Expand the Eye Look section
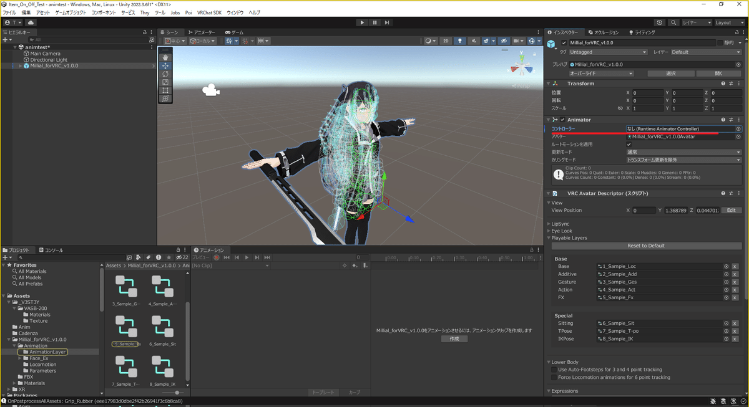Screen dimensions: 749x407 coord(549,231)
